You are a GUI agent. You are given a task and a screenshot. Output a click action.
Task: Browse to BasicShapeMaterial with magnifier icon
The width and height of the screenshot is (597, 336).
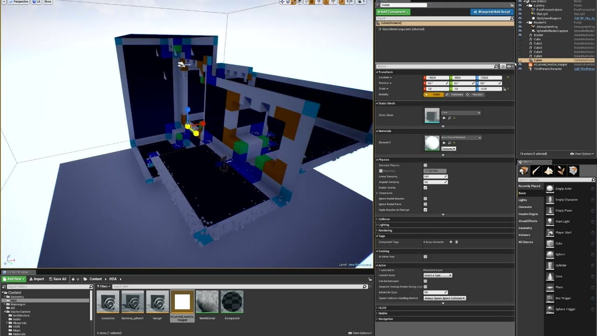click(449, 143)
